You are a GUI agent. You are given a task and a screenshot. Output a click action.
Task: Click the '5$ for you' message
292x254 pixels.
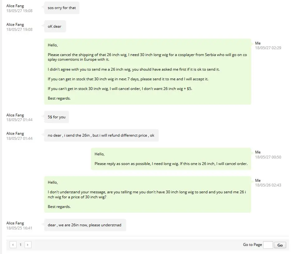(x=56, y=117)
